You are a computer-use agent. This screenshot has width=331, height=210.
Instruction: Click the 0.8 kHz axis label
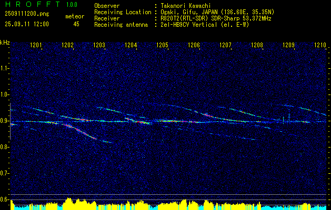[x=5, y=147]
